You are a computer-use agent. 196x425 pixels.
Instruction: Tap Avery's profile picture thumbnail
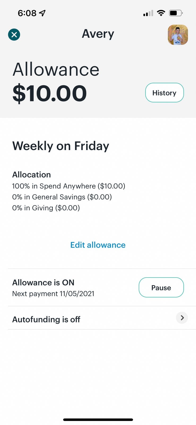pyautogui.click(x=178, y=35)
